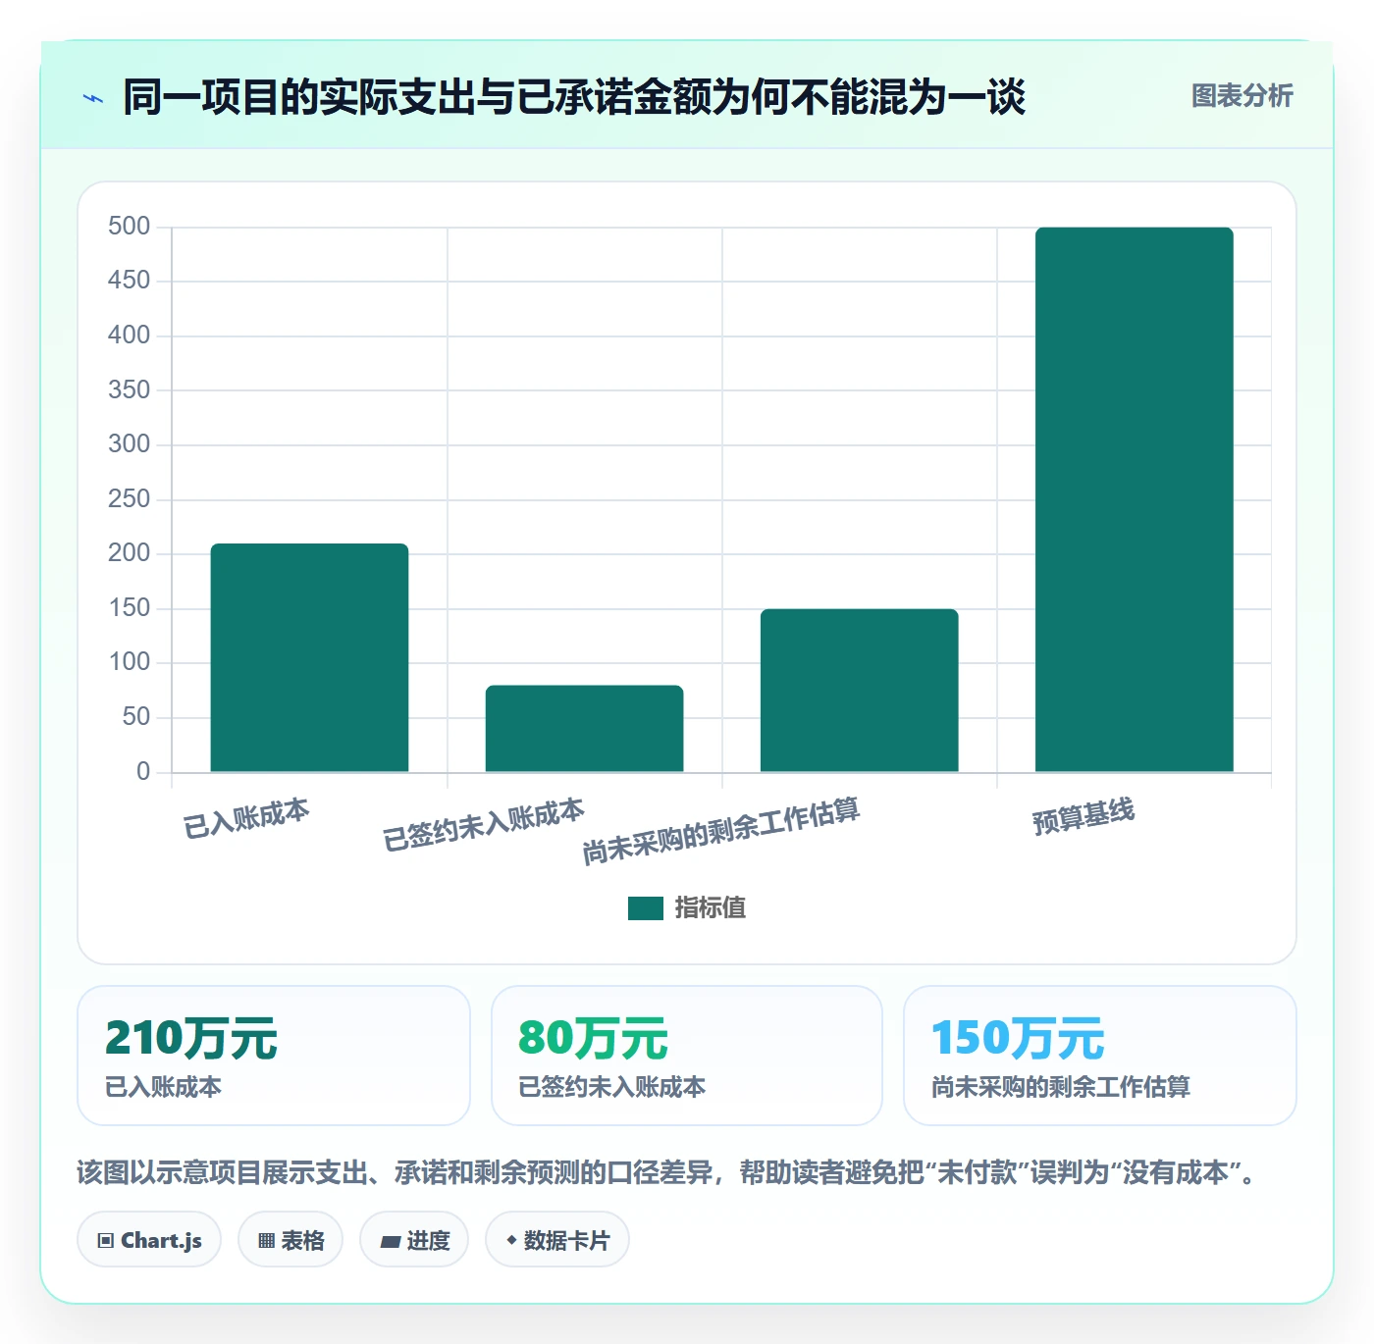Click the lightning bolt icon beside the title

[93, 98]
